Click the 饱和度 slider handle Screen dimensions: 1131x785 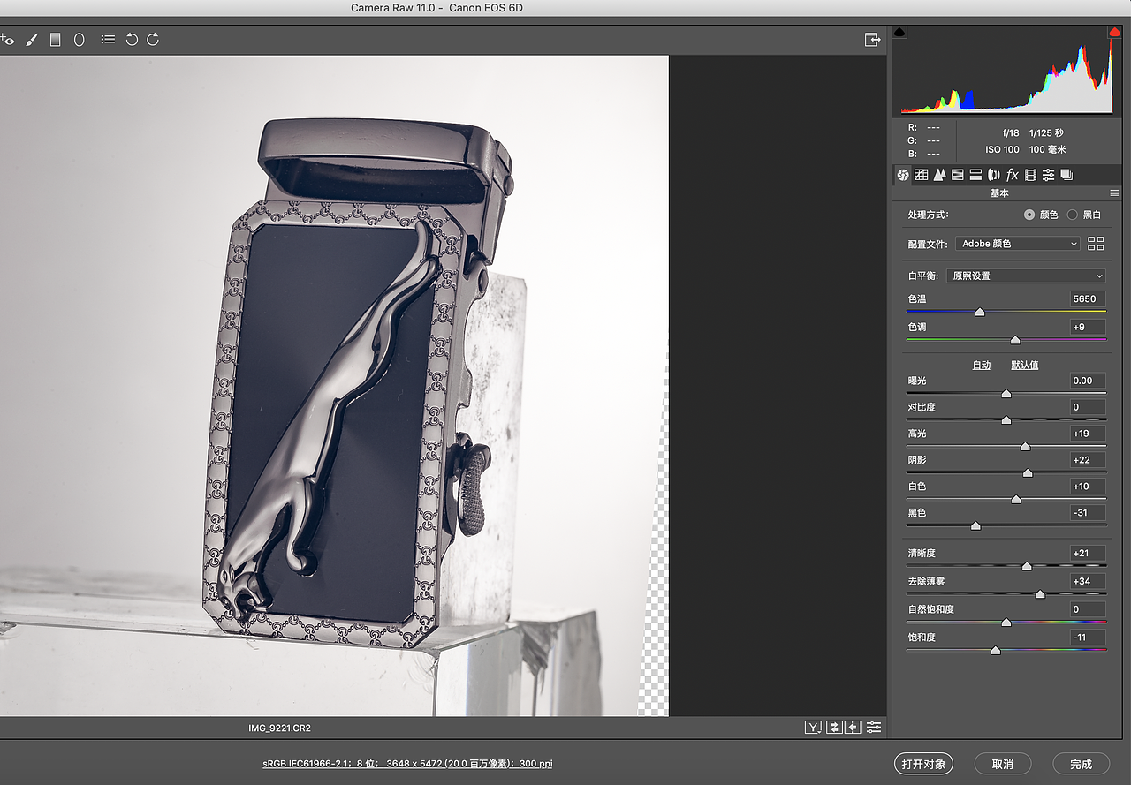[x=996, y=651]
